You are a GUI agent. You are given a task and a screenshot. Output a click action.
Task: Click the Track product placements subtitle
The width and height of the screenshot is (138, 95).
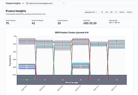[26, 14]
